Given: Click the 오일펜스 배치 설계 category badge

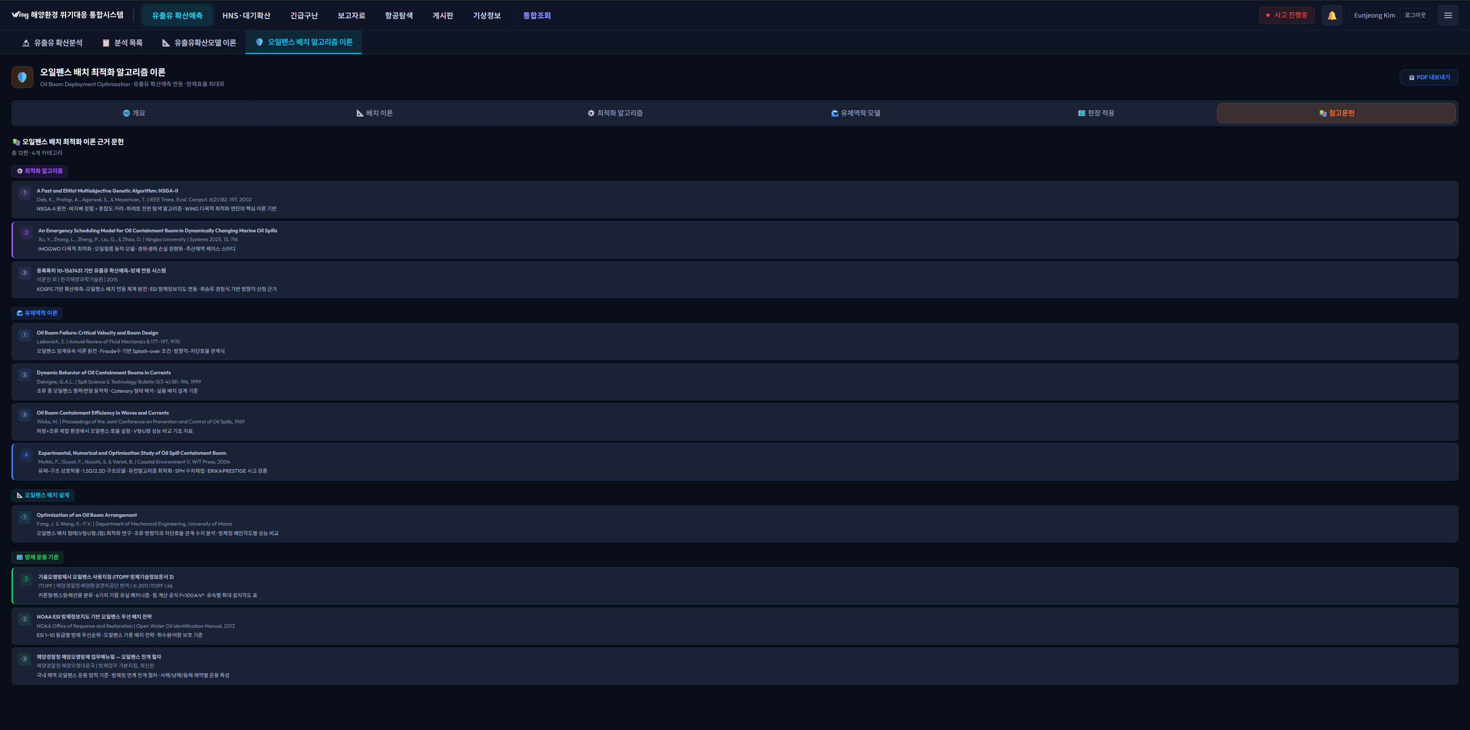Looking at the screenshot, I should pos(43,495).
